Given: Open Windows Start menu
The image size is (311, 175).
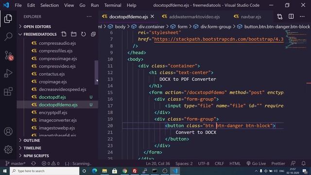Looking at the screenshot, I should coord(4,171).
